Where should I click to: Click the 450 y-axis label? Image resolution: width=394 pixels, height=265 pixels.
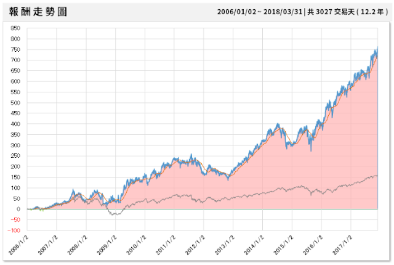pyautogui.click(x=15, y=113)
